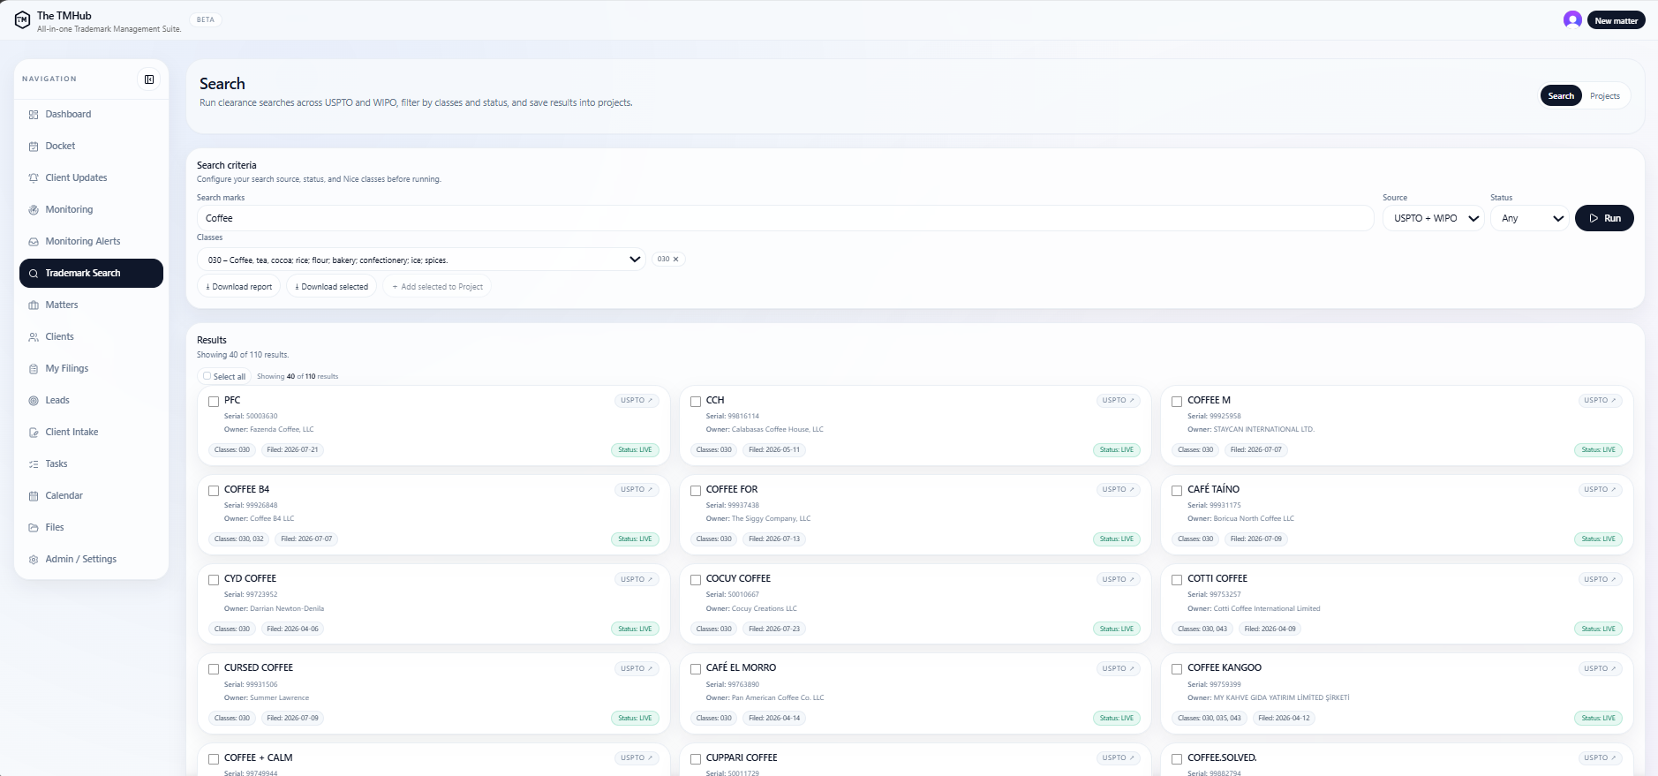
Task: Open USPTO link on CCH card
Action: click(x=1118, y=401)
